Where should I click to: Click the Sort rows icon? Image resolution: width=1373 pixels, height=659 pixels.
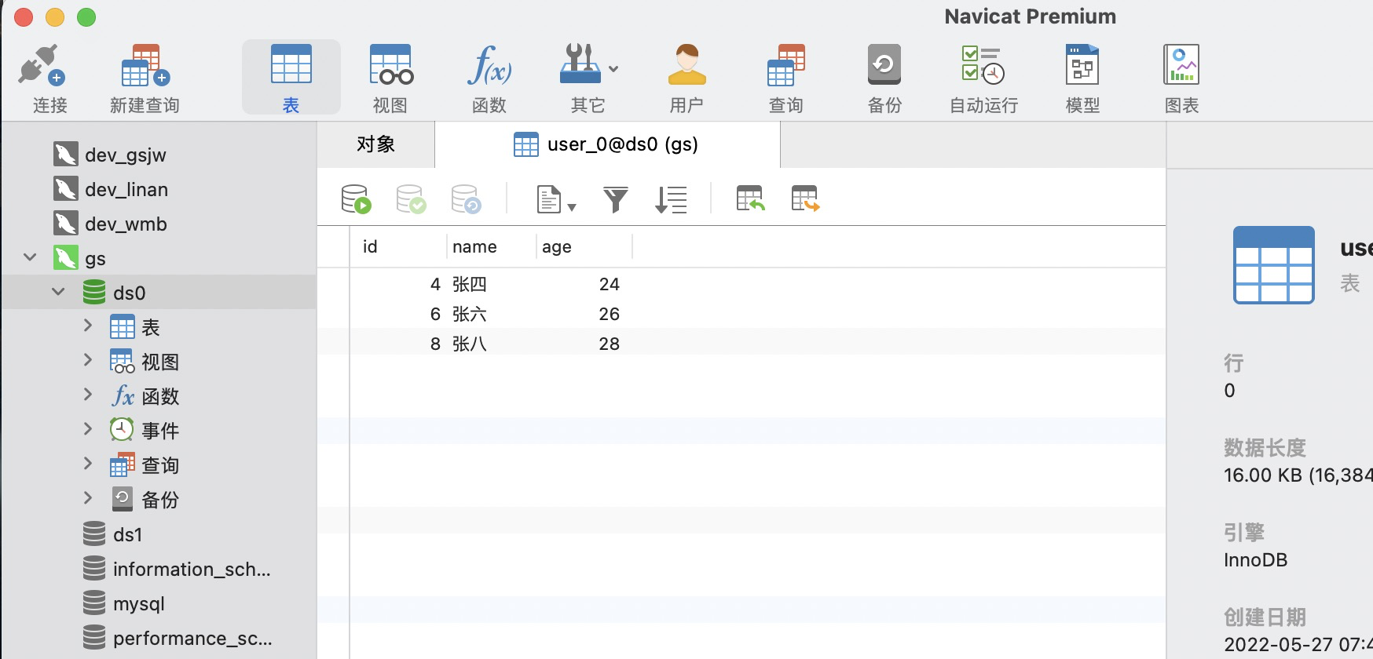point(671,199)
